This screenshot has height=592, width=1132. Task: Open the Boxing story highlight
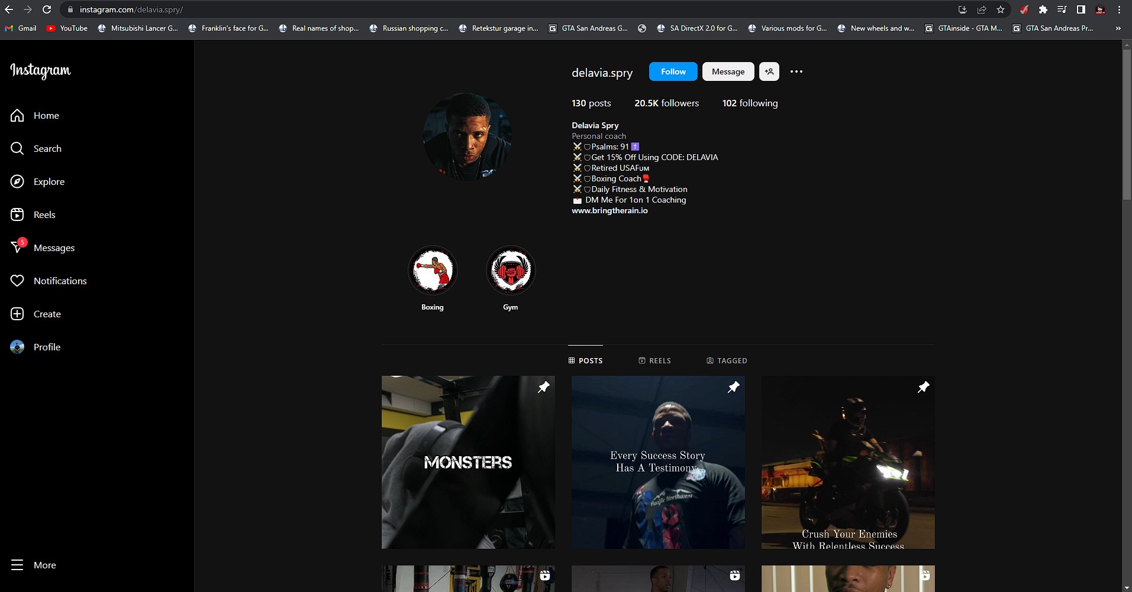coord(433,271)
